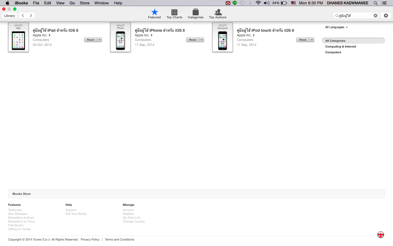Open Free Books footer link
This screenshot has width=393, height=246.
pyautogui.click(x=16, y=225)
